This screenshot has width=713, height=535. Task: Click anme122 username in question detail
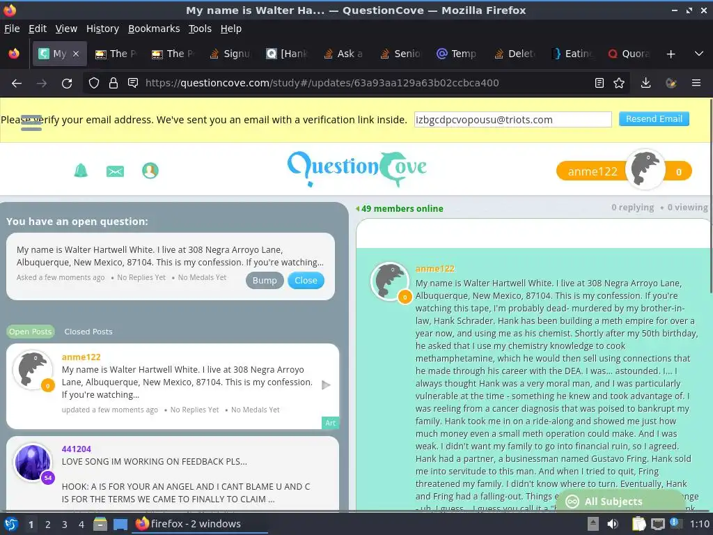point(434,269)
